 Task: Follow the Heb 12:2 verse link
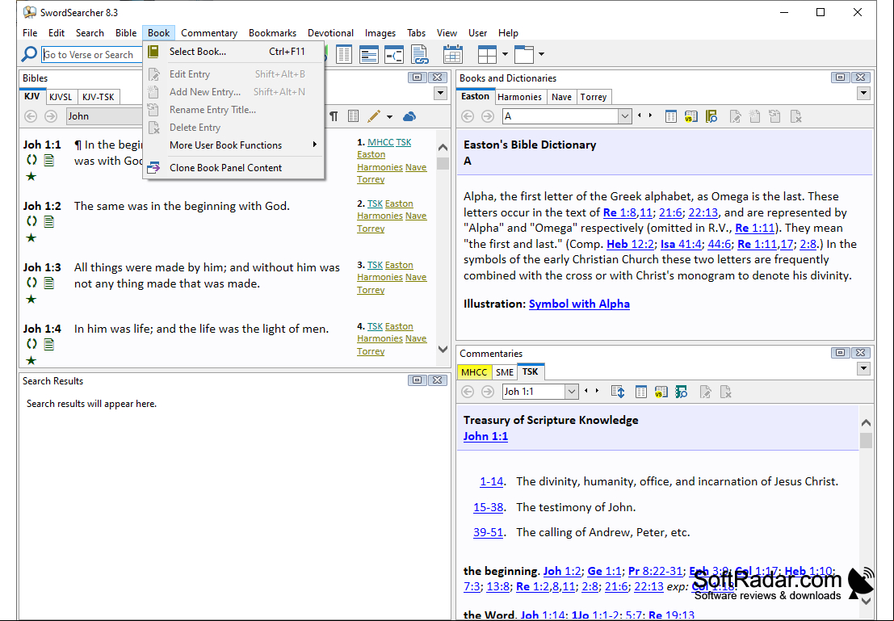(630, 244)
